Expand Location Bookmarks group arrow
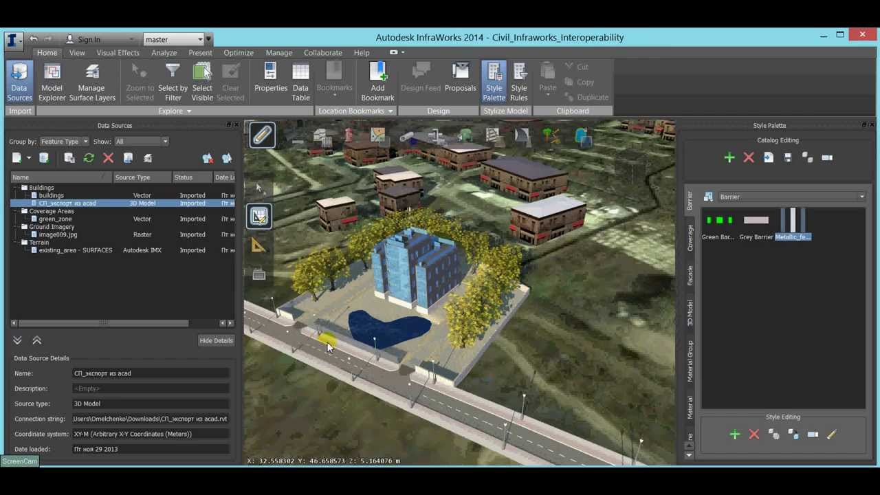The image size is (880, 495). point(390,111)
